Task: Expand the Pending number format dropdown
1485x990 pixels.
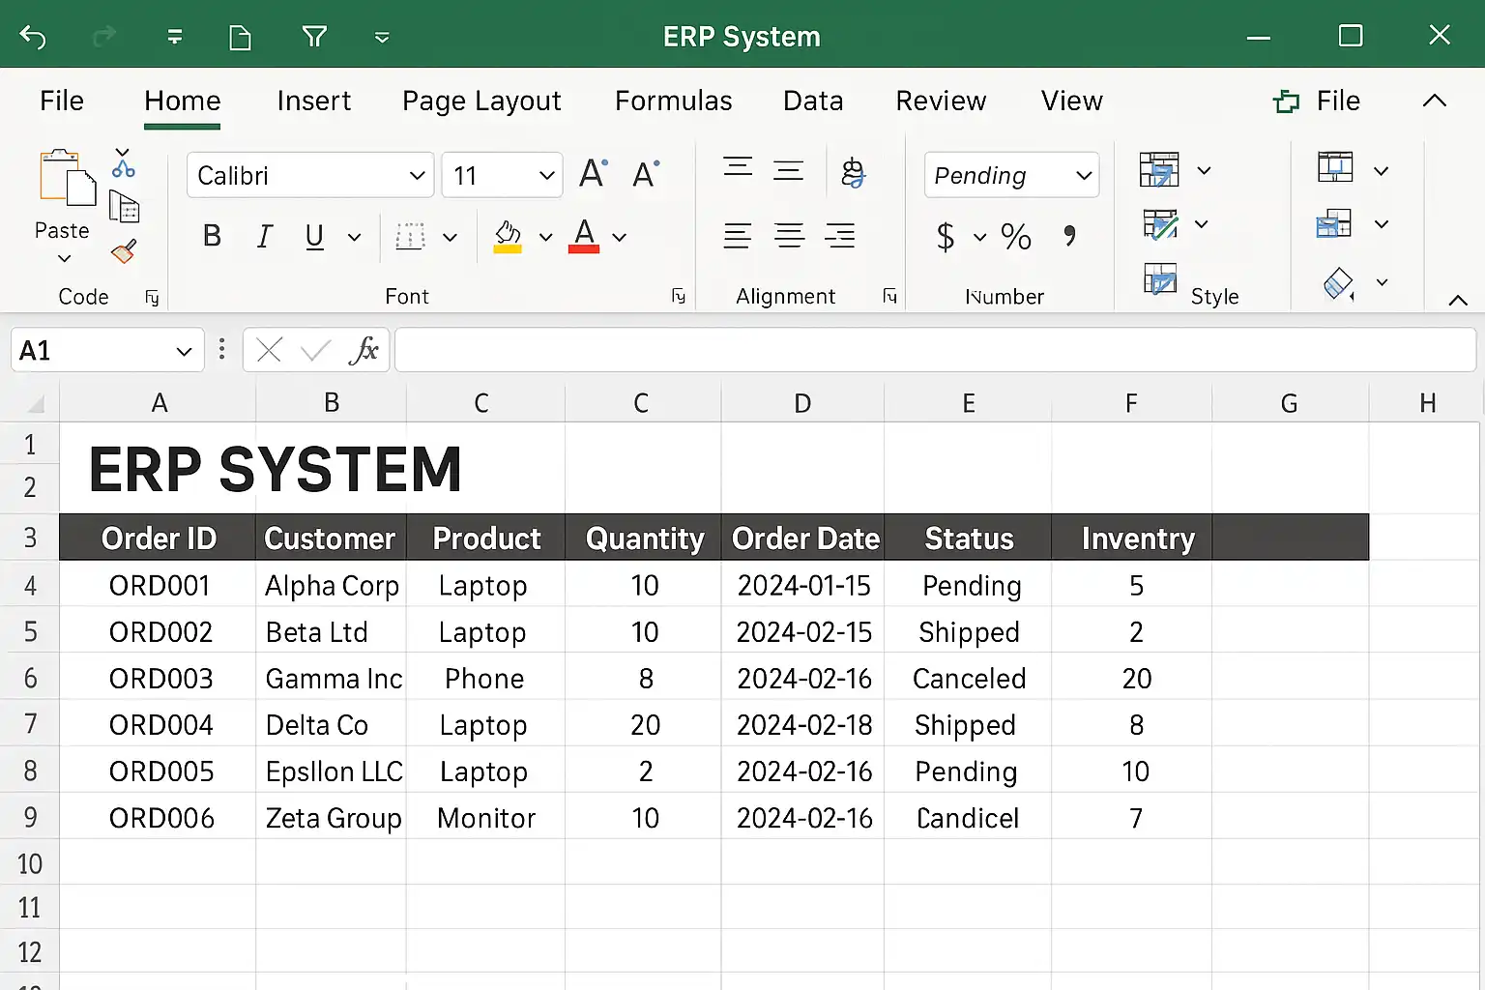Action: point(1083,176)
